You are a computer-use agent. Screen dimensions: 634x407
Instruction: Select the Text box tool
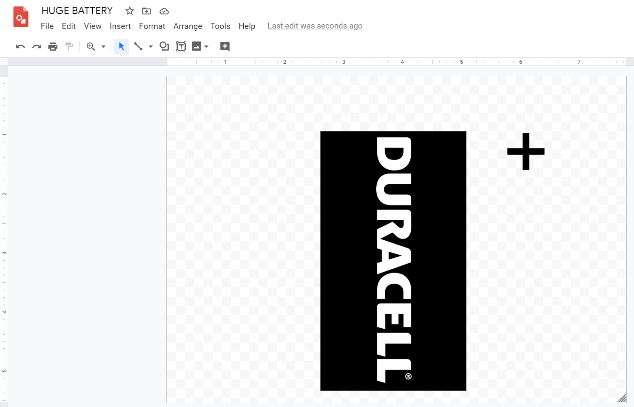pos(181,46)
